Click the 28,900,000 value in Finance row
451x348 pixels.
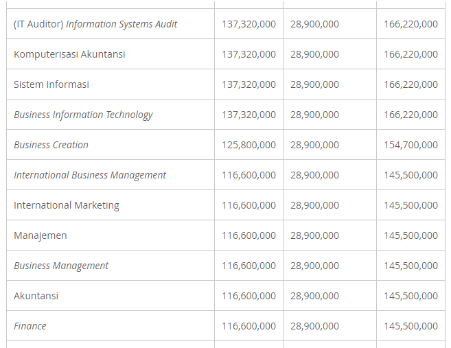314,326
